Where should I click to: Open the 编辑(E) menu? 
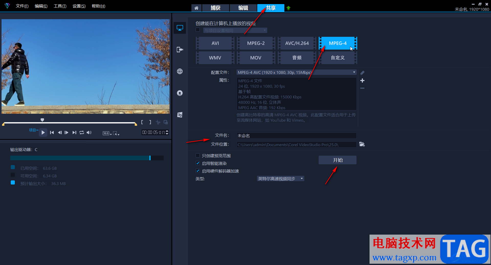[x=41, y=6]
